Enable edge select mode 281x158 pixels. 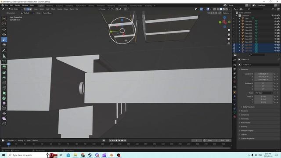[x=28, y=9]
